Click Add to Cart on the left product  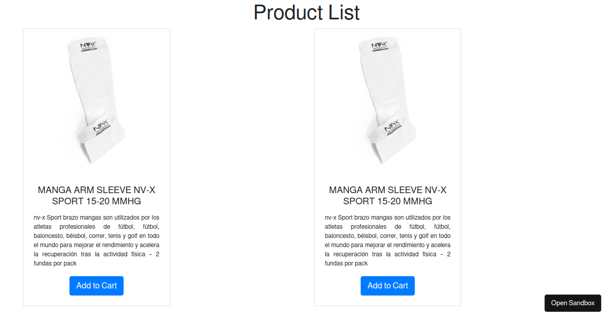tap(96, 285)
